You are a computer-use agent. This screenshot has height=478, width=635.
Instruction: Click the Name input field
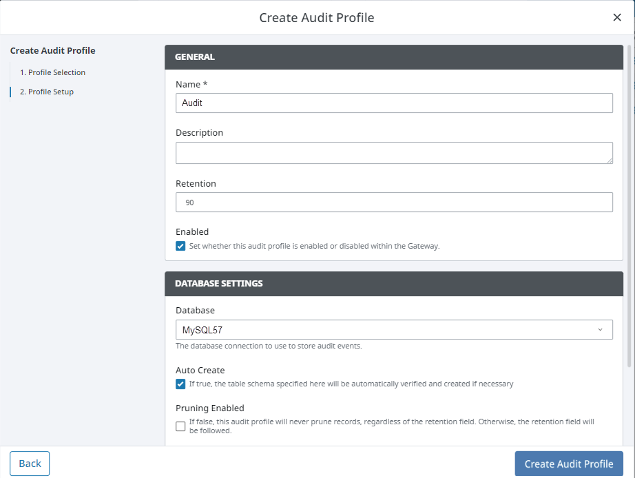394,103
